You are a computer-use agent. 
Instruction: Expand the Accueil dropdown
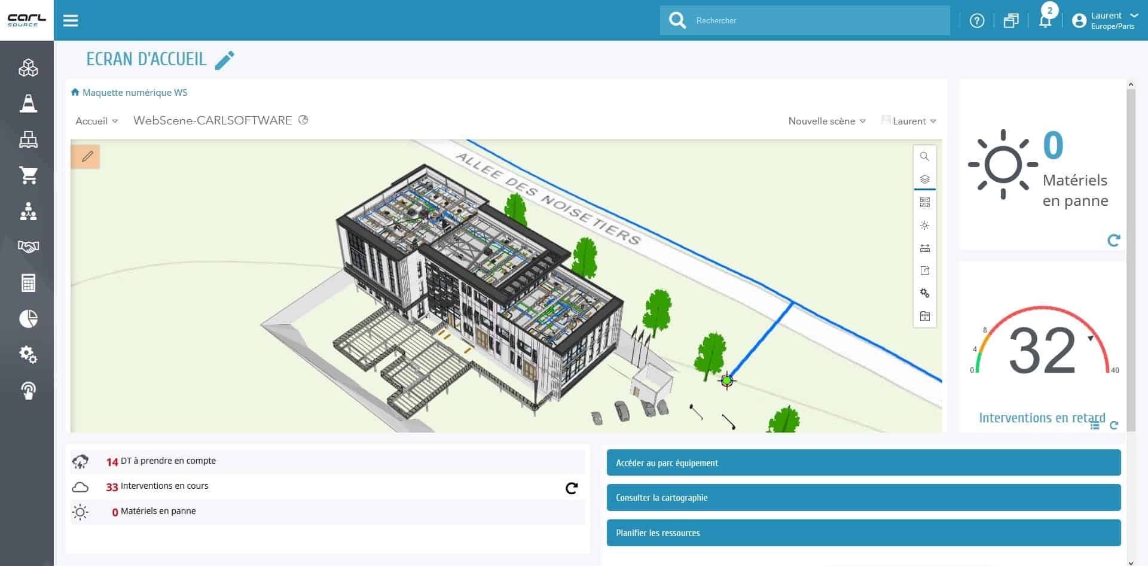click(x=96, y=121)
